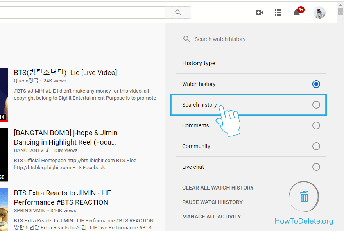
Task: Click the page scrollbar up arrow
Action: (340, 4)
